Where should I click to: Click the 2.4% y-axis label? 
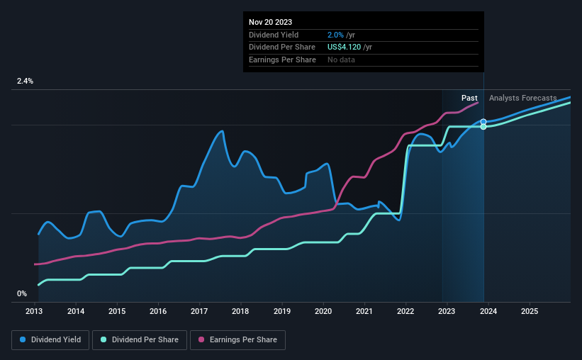[25, 81]
